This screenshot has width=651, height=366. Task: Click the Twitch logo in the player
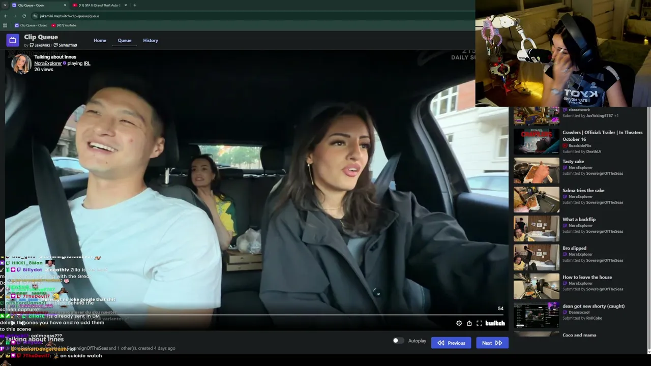(495, 323)
